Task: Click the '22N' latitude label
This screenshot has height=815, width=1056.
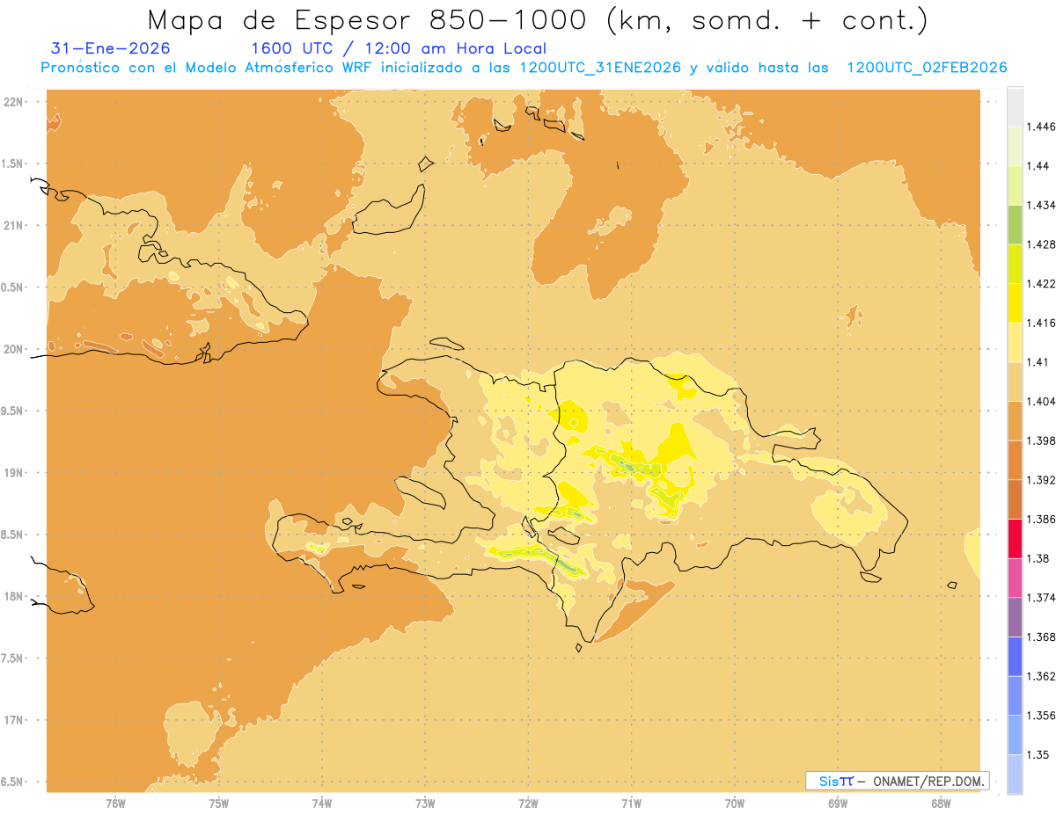Action: pyautogui.click(x=15, y=102)
